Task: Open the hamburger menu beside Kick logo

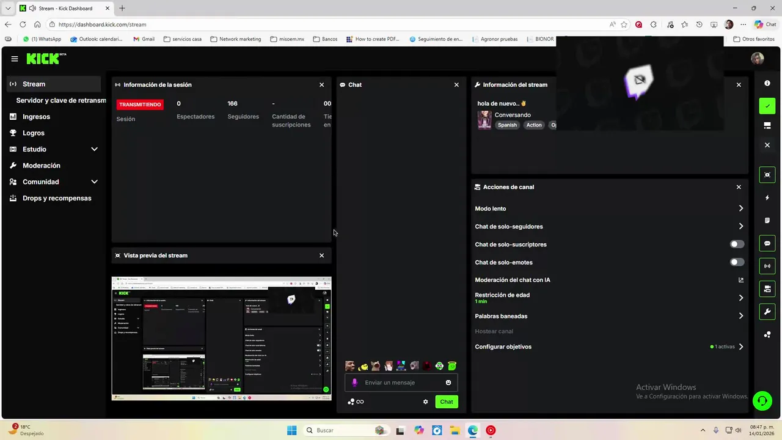Action: 15,59
